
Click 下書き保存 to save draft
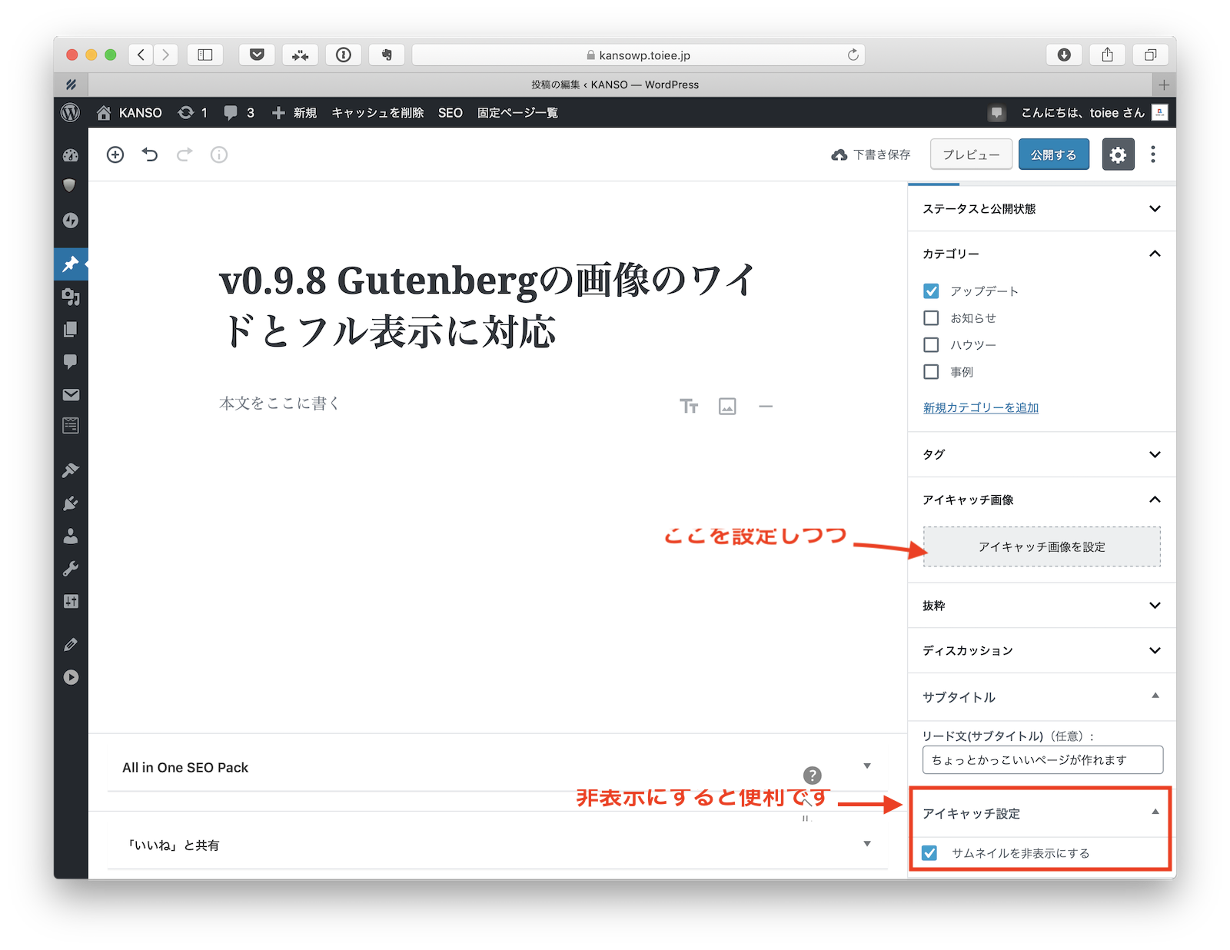[871, 154]
